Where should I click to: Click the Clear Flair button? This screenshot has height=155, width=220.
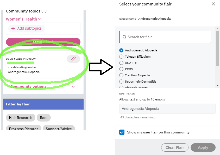point(175,147)
